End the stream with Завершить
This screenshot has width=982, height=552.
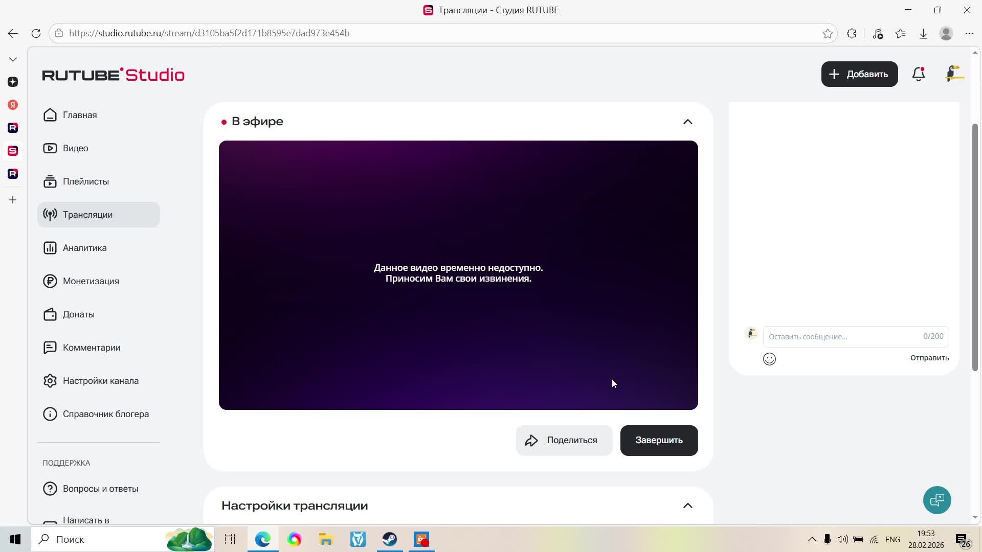[658, 440]
